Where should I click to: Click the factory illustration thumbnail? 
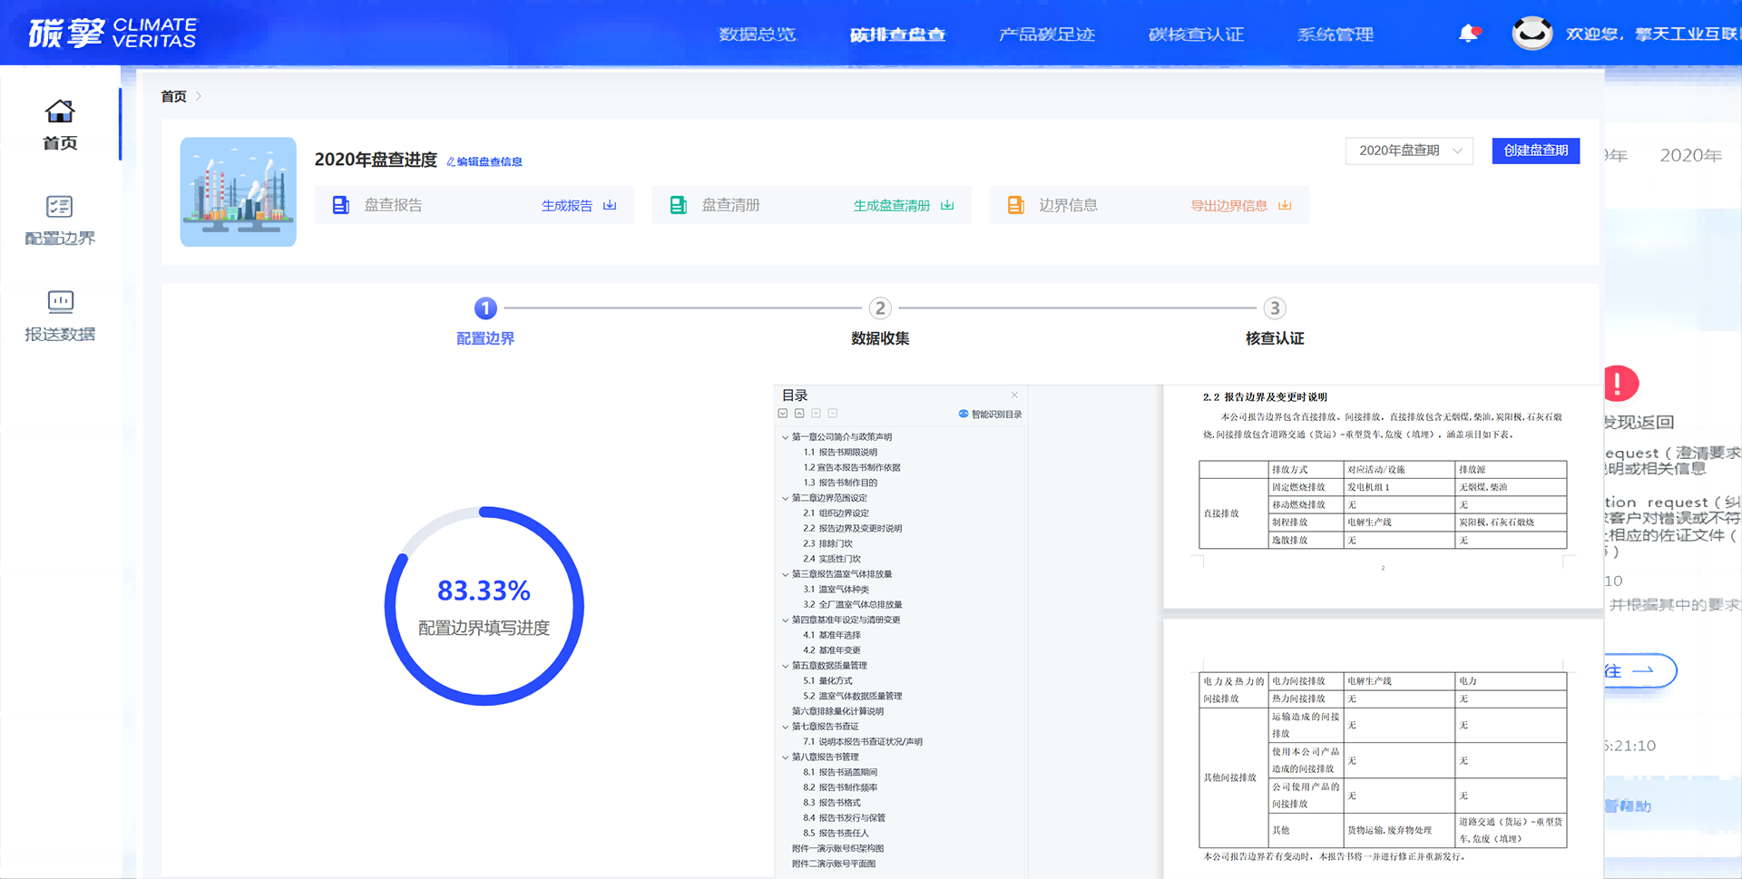(x=238, y=191)
